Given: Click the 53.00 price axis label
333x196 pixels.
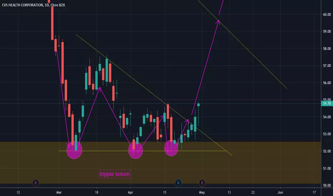Looking at the screenshot, I should tap(327, 134).
